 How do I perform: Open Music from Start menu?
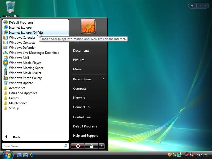click(77, 69)
